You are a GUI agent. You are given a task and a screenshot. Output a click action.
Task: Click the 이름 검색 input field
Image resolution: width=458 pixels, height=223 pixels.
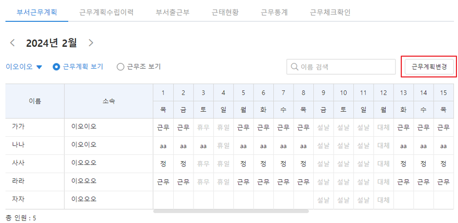(x=341, y=67)
